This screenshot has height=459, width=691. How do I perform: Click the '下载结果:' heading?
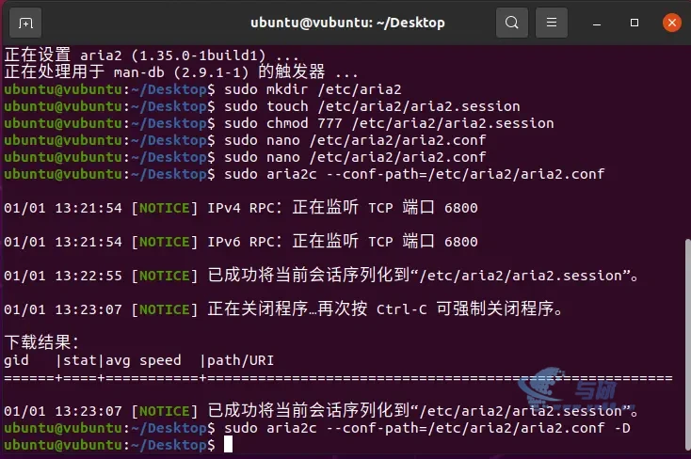pos(41,342)
